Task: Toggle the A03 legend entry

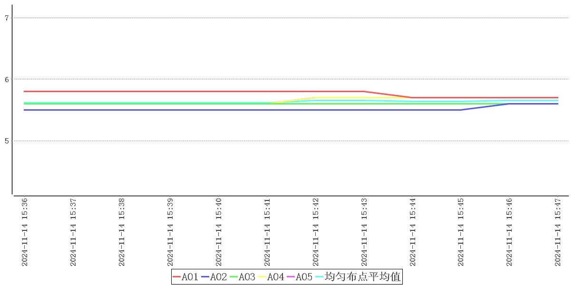Action: 243,277
